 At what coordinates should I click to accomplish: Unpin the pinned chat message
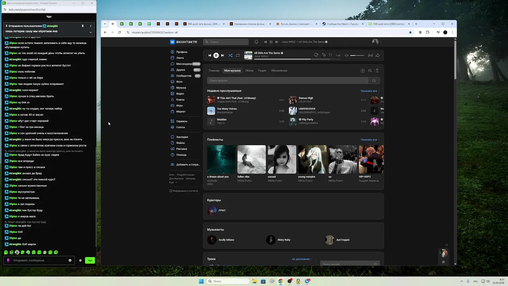coord(83,26)
